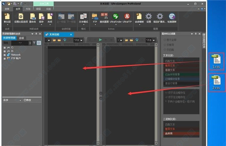Expand the C: drive tree node

coord(5,48)
